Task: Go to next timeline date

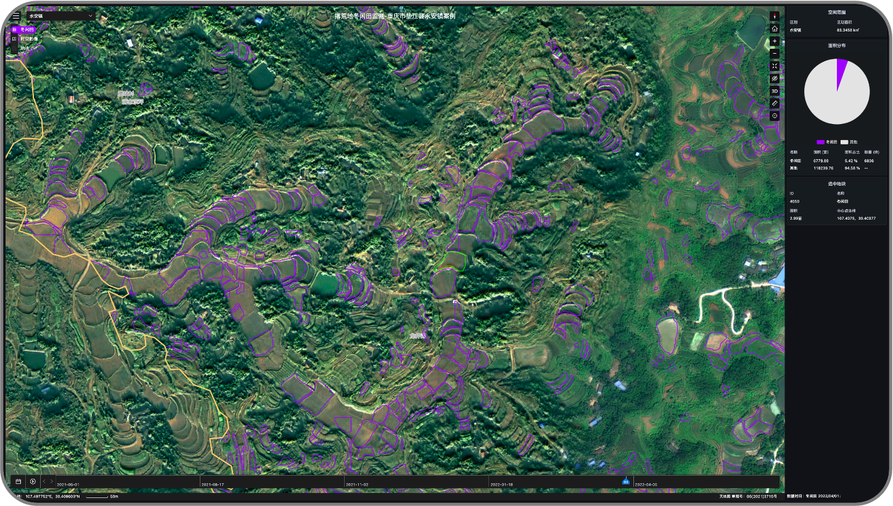Action: pyautogui.click(x=52, y=481)
